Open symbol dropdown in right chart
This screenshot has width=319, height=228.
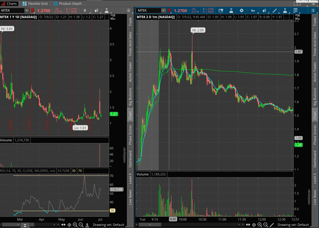click(164, 10)
